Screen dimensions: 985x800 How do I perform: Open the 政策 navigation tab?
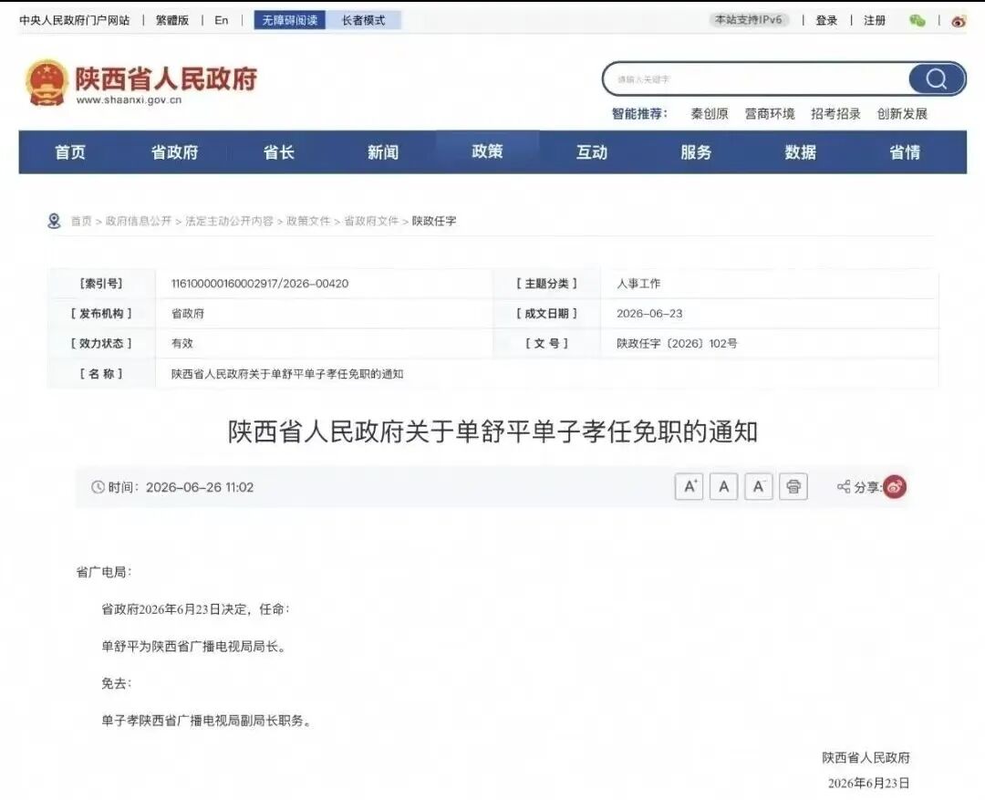pyautogui.click(x=487, y=151)
